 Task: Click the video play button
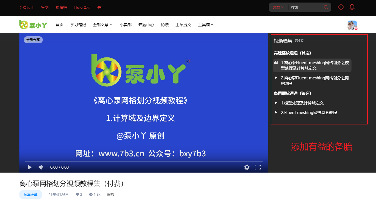pyautogui.click(x=30, y=167)
